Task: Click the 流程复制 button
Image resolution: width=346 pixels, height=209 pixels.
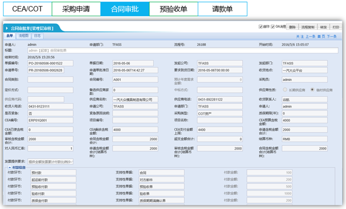Action: [x=308, y=27]
